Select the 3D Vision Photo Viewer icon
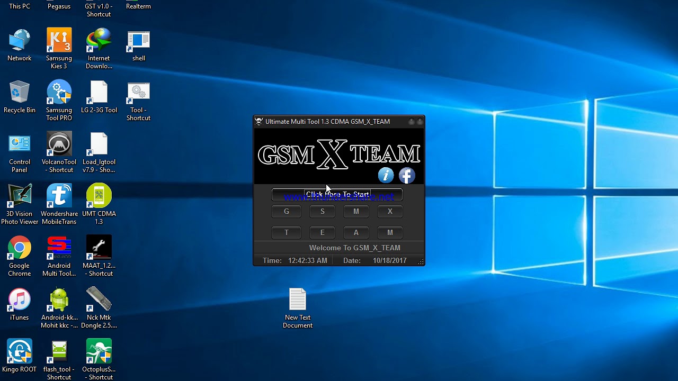678x381 pixels. (20, 204)
